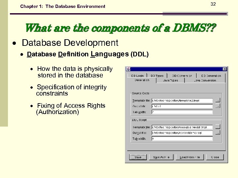Click the Close button in dialog
This screenshot has width=238, height=178.
tap(215, 157)
